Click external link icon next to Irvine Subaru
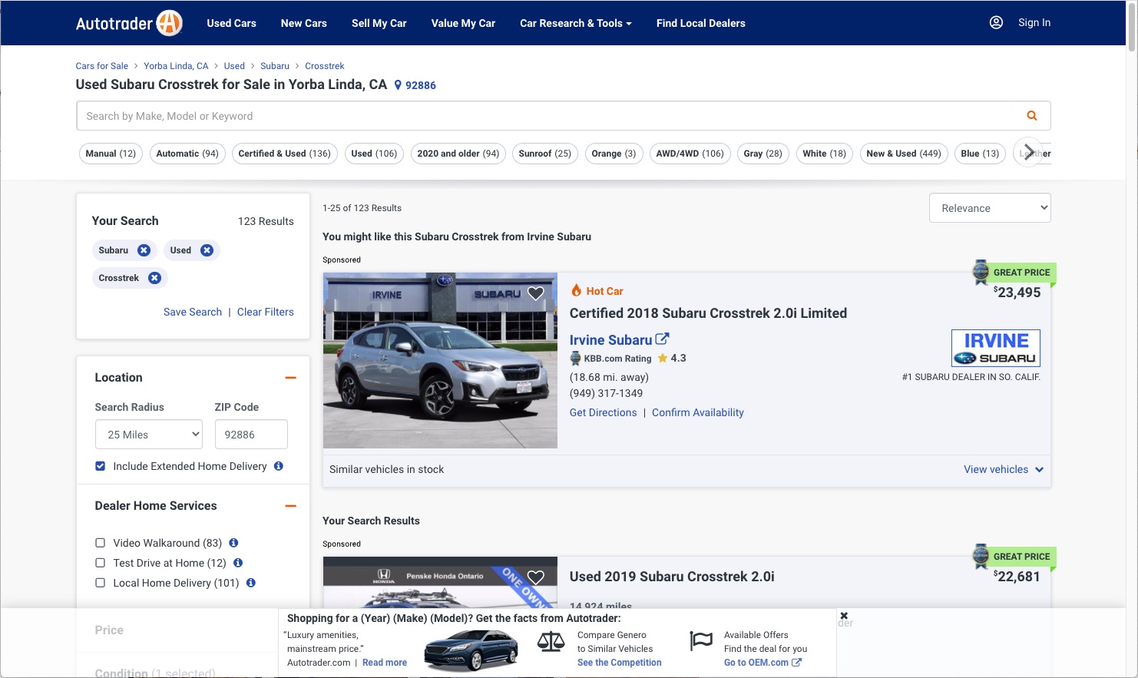1138x678 pixels. 662,339
